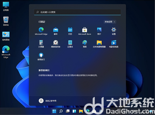Open the Calendar (日历) pinned app
Viewport: 155px width, 115px height.
(70, 31)
